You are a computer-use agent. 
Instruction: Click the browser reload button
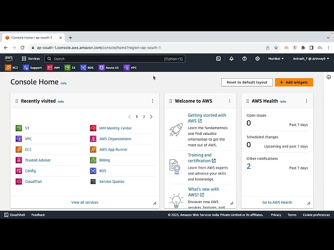pos(22,47)
